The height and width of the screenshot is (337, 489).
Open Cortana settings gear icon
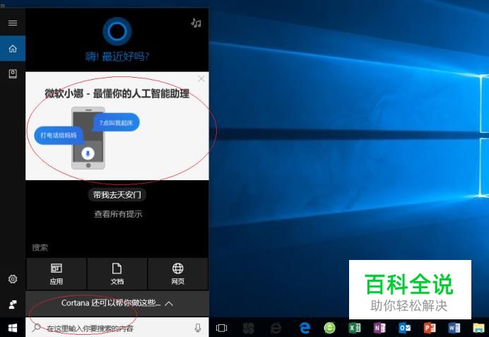click(x=13, y=278)
